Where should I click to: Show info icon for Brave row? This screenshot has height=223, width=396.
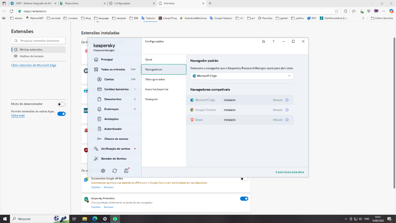click(x=287, y=120)
